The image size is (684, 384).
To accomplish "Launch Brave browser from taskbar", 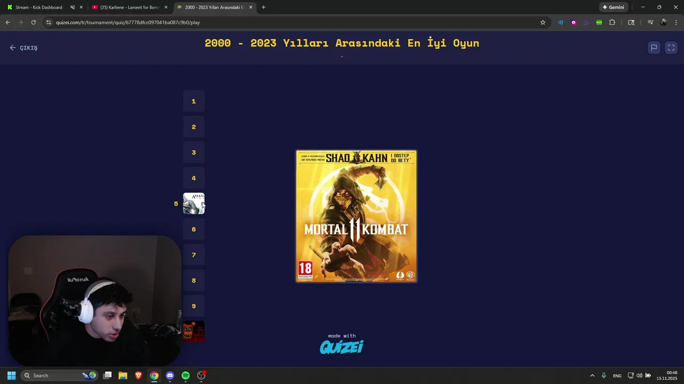I will [138, 375].
